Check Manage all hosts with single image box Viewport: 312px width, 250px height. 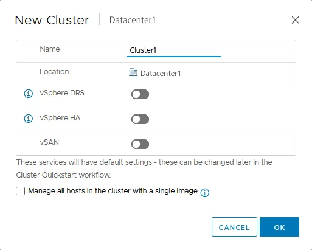tap(21, 191)
